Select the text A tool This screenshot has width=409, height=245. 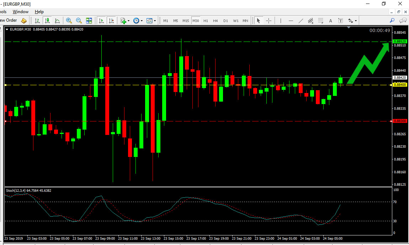[330, 21]
